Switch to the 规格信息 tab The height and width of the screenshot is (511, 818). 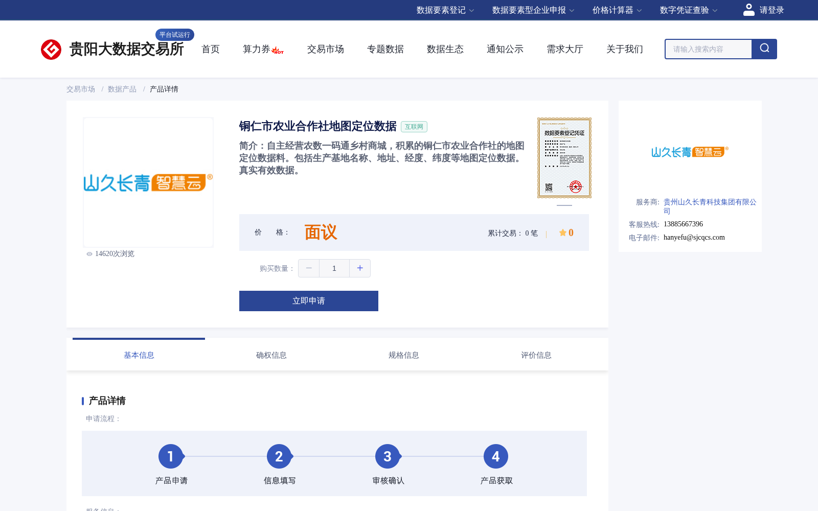(x=404, y=355)
